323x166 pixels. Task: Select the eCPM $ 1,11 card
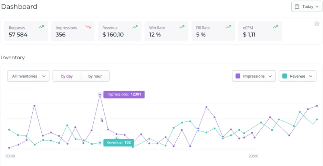click(x=260, y=31)
